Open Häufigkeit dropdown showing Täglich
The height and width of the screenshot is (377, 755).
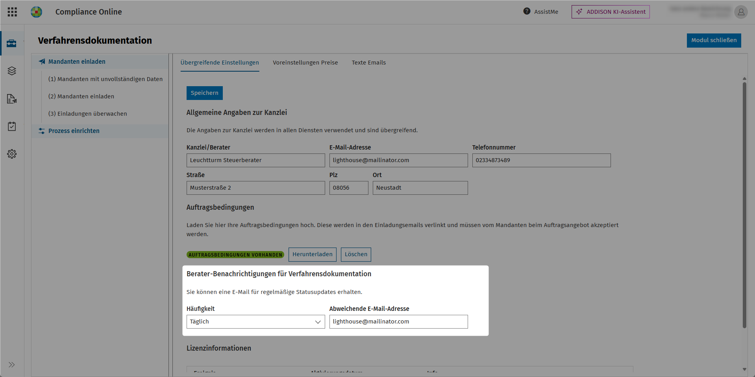tap(256, 322)
